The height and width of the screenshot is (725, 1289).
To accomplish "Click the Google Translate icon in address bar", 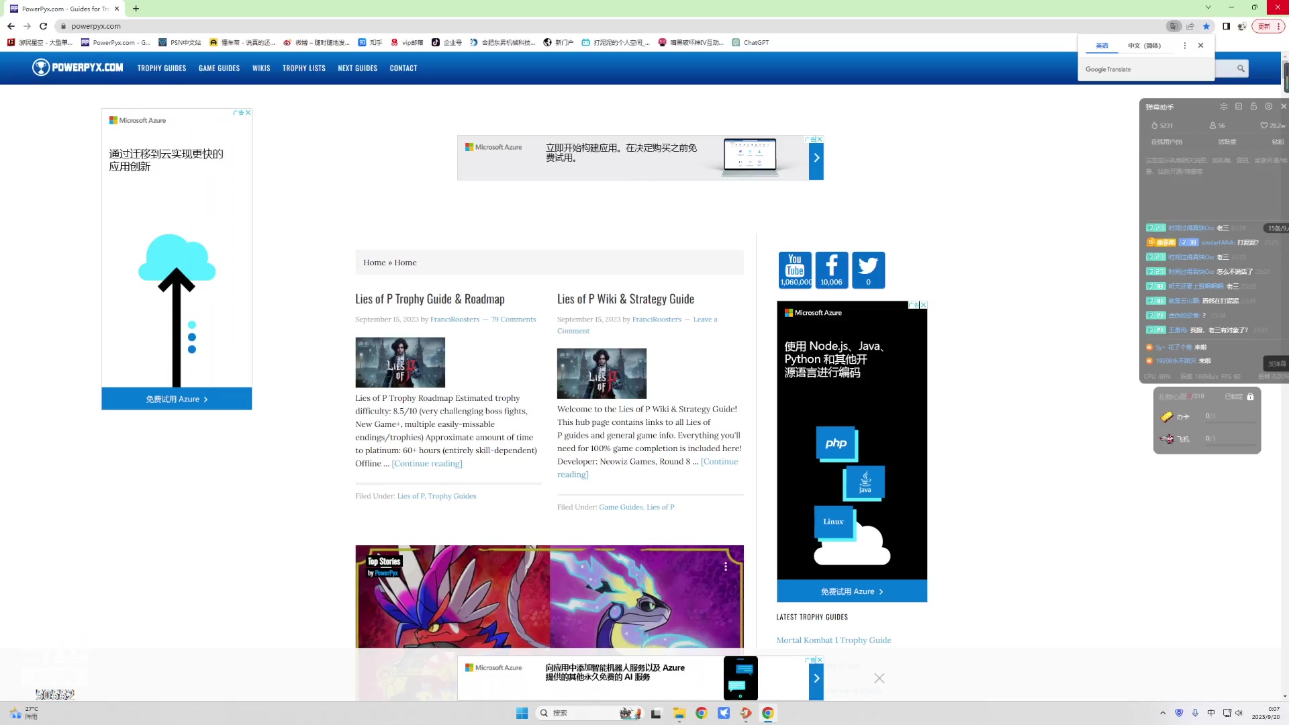I will pos(1174,26).
